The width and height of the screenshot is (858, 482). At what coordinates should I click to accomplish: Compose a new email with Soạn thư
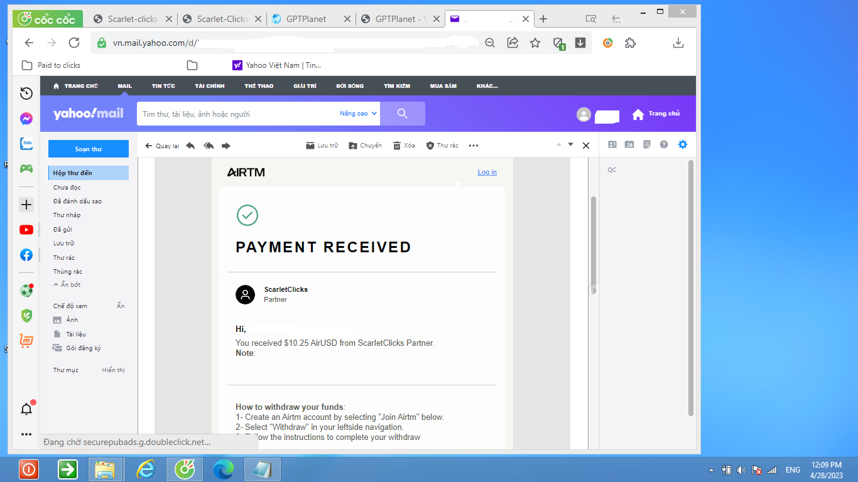click(89, 149)
